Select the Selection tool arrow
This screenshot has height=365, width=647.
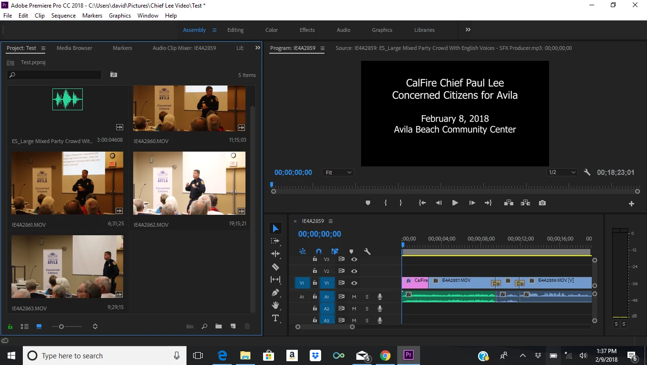[275, 229]
